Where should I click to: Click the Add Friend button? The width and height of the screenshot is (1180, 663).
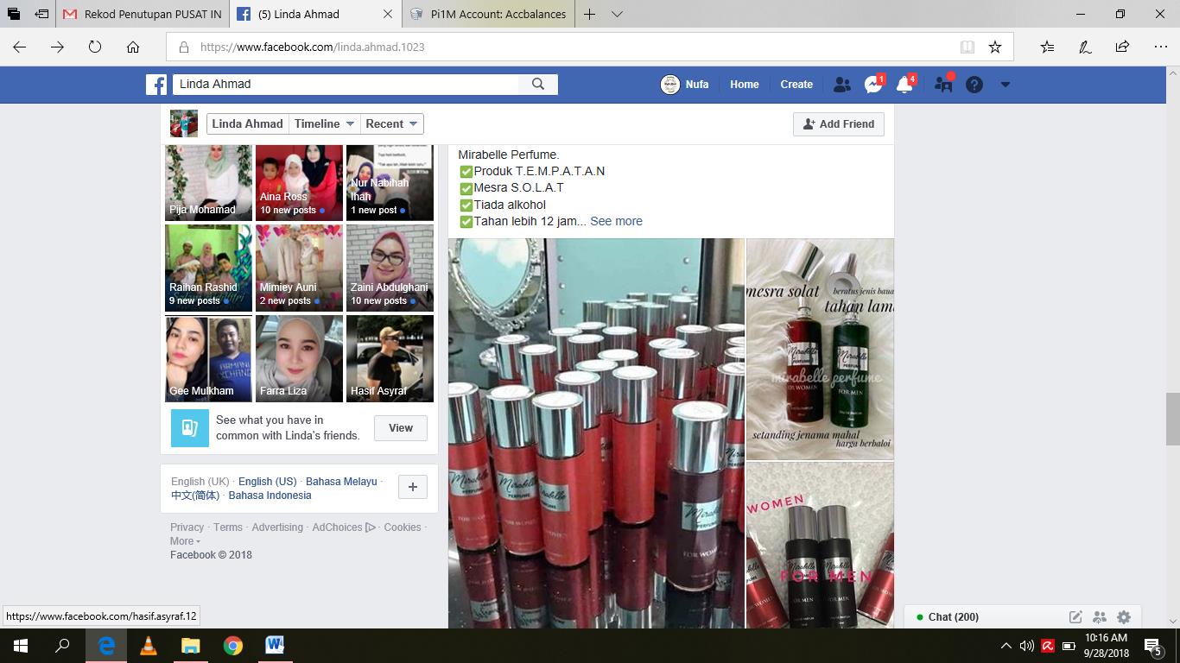point(838,123)
